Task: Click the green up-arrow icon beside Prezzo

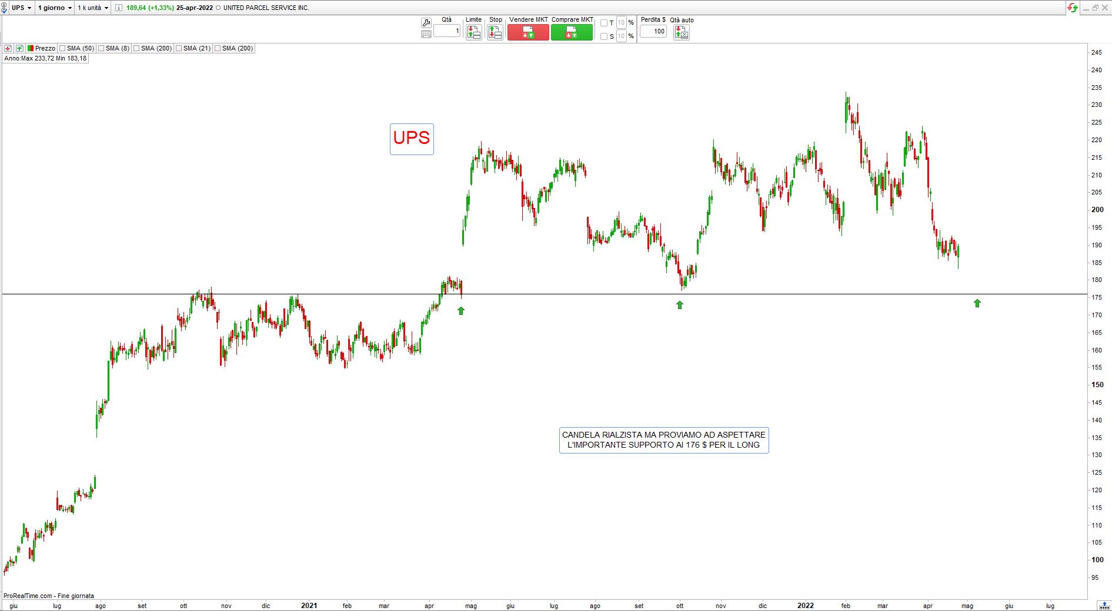Action: [19, 48]
